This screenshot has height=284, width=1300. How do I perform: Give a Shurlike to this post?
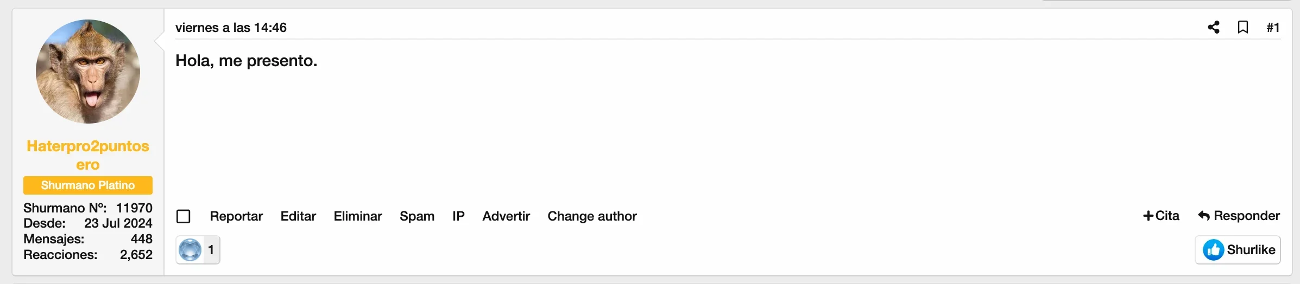(1238, 250)
